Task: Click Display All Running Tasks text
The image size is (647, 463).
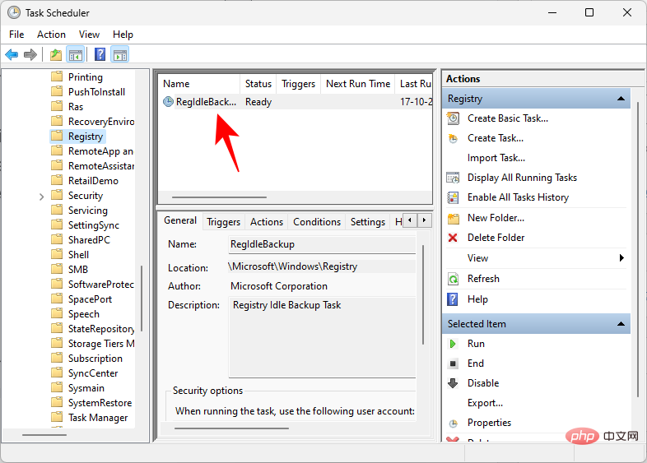Action: [522, 178]
